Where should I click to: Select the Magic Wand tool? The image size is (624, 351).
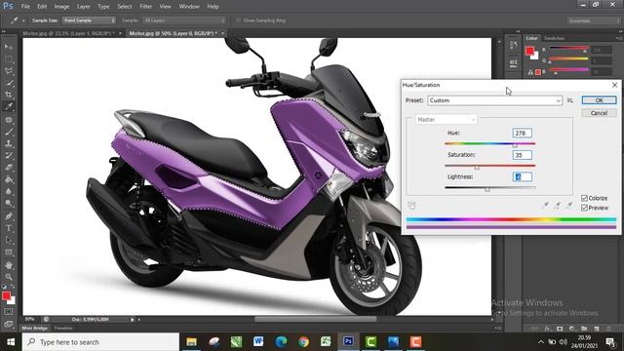point(9,83)
